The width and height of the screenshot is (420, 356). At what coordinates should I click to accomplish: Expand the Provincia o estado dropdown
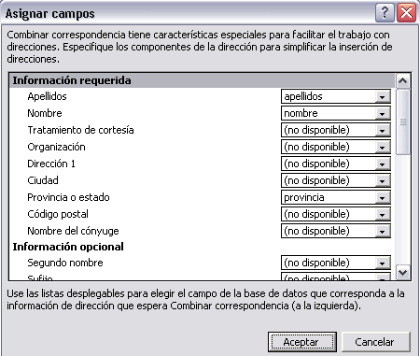tap(382, 197)
